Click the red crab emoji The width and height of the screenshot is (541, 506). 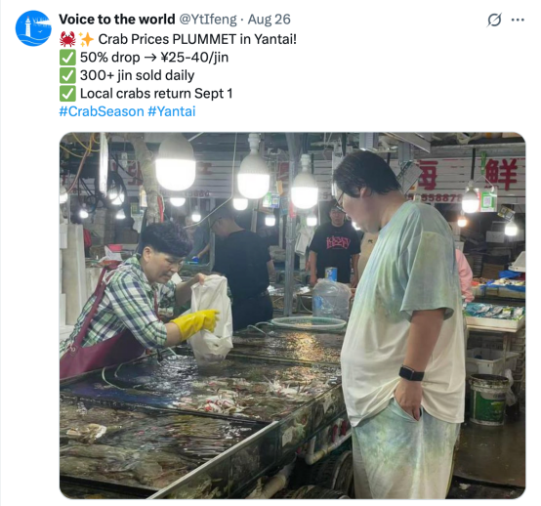[x=67, y=39]
